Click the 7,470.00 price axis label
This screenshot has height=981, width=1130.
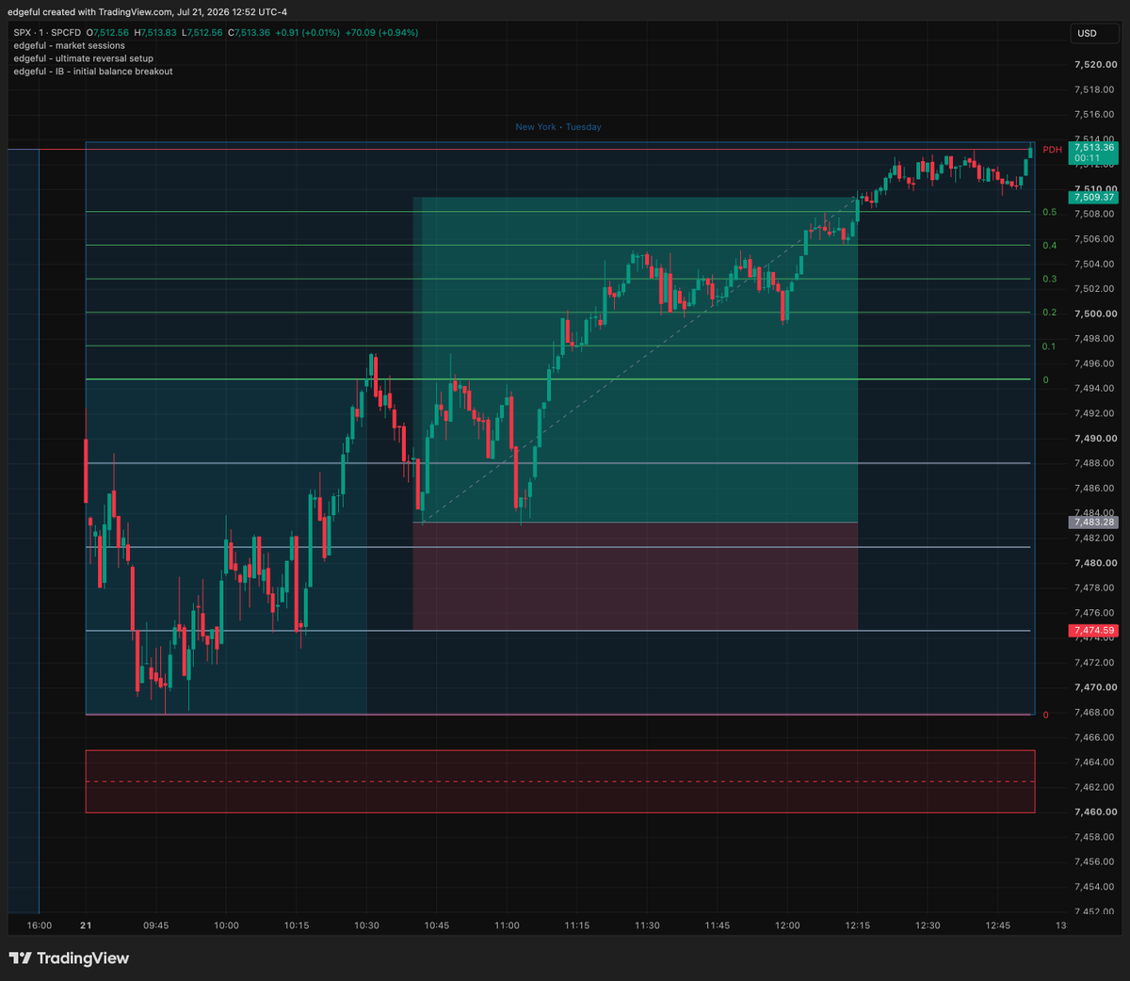(x=1095, y=687)
